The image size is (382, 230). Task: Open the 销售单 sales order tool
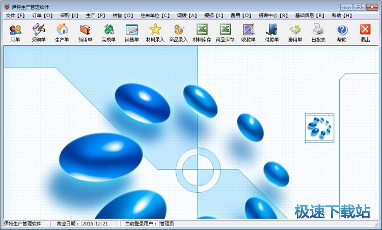pyautogui.click(x=132, y=33)
